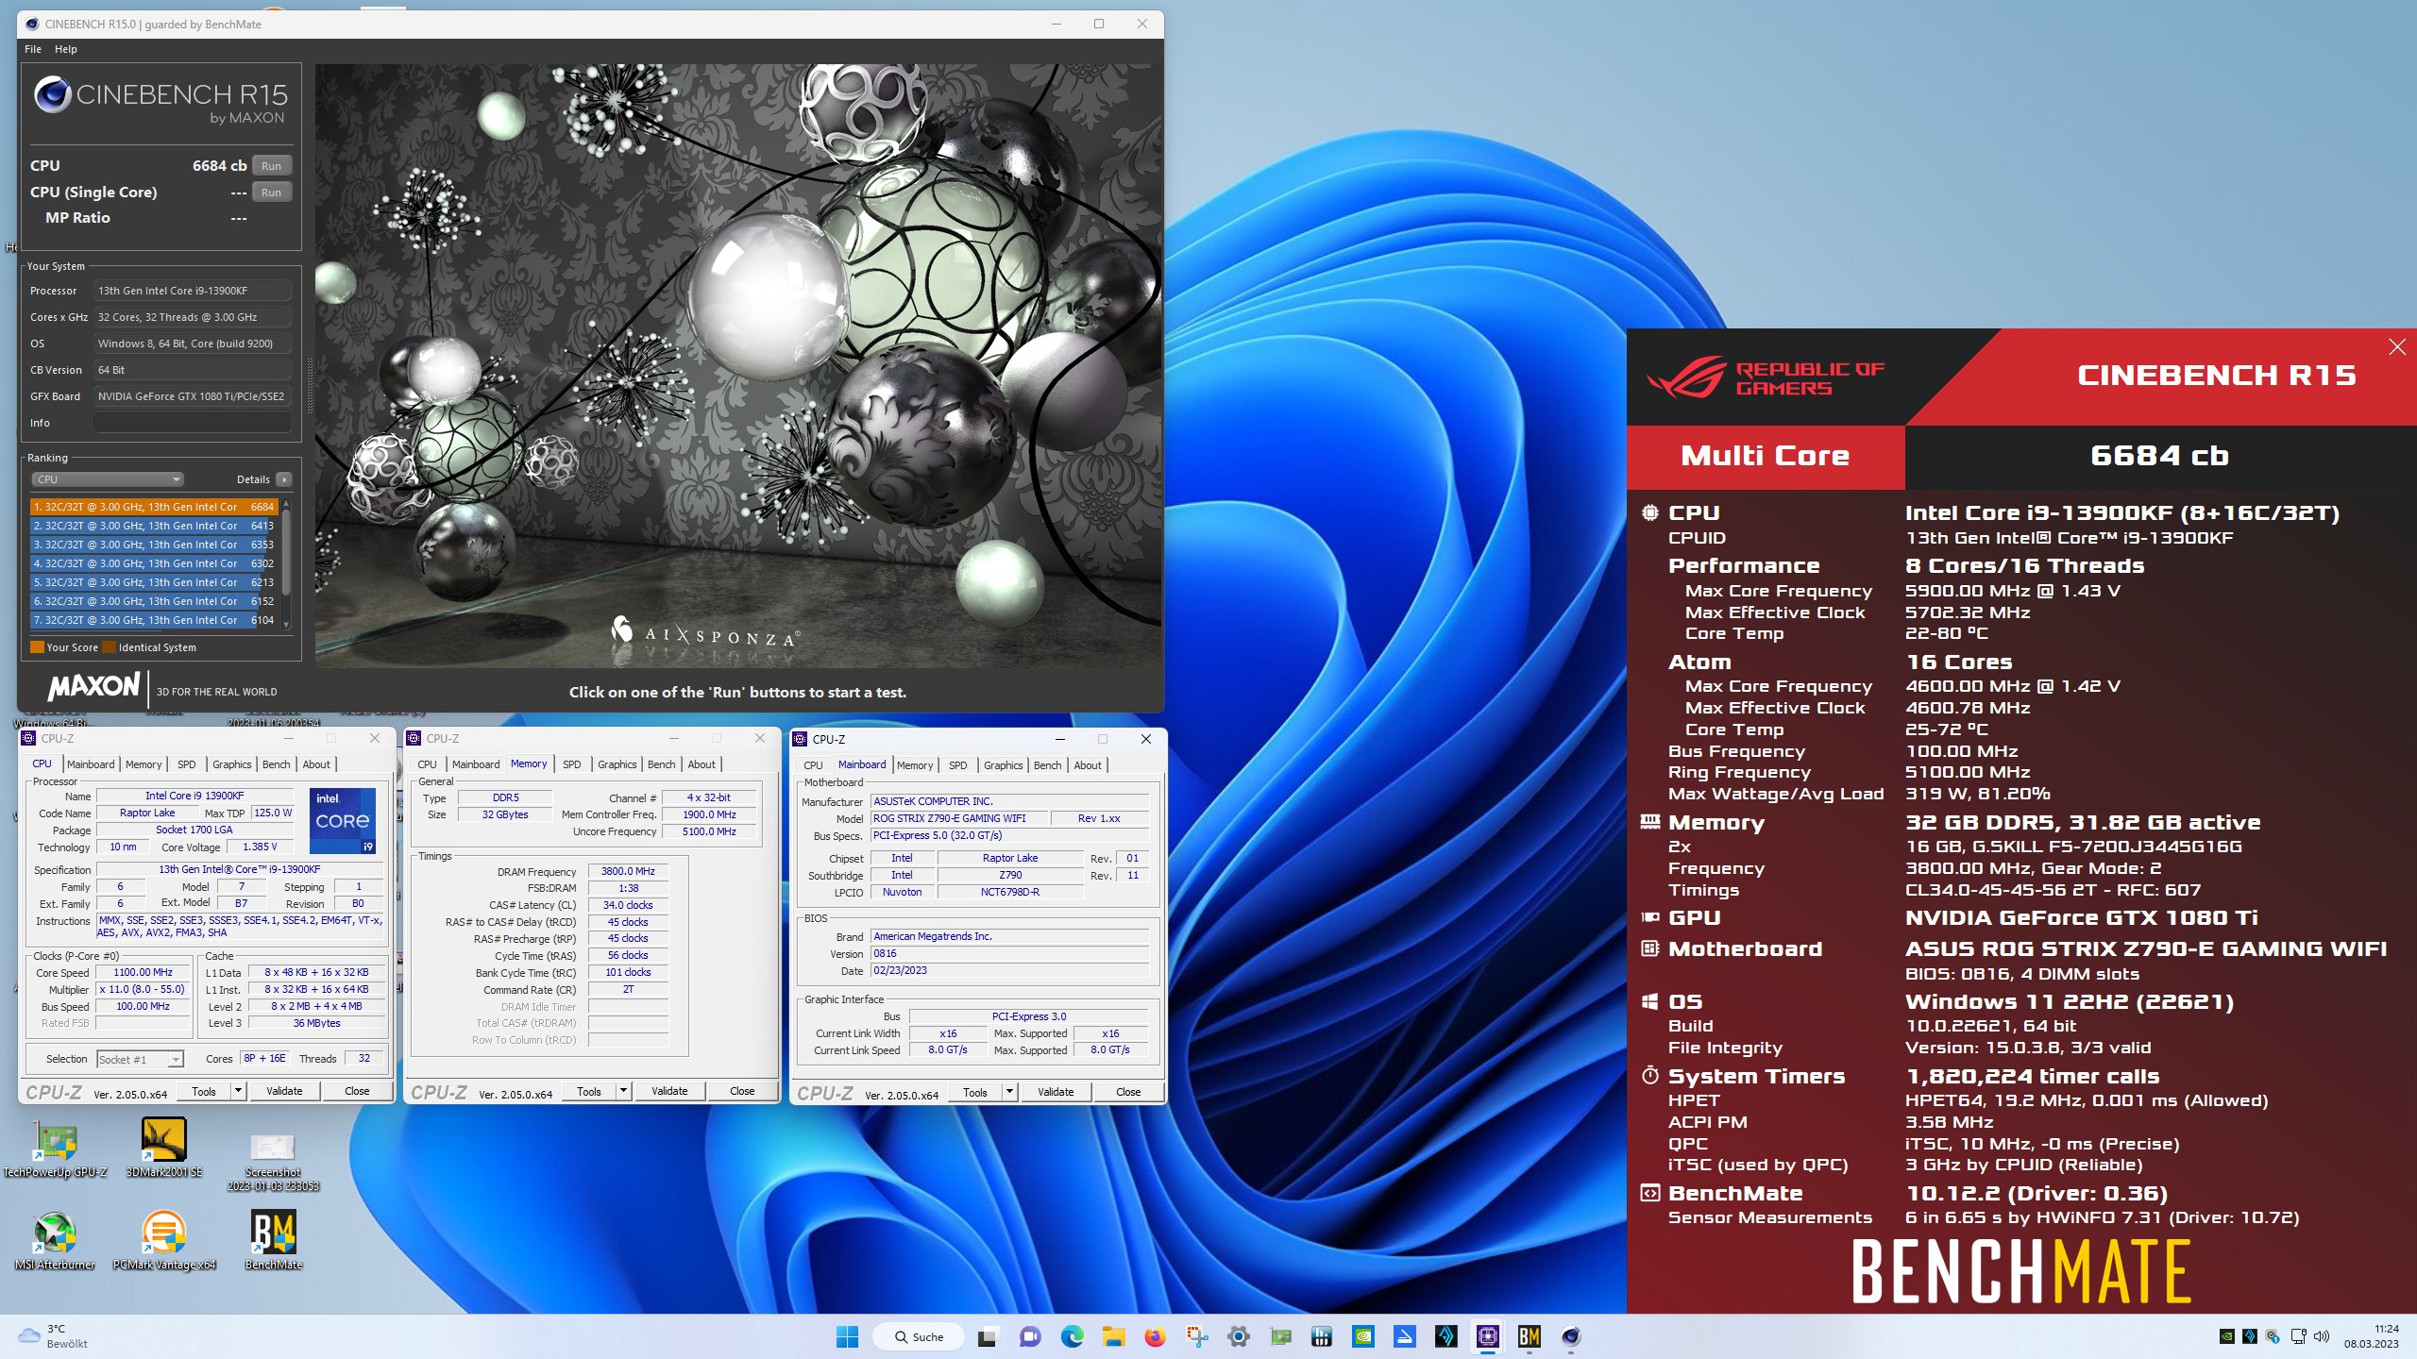Image resolution: width=2417 pixels, height=1359 pixels.
Task: Open the Help menu in Cinebench
Action: point(65,49)
